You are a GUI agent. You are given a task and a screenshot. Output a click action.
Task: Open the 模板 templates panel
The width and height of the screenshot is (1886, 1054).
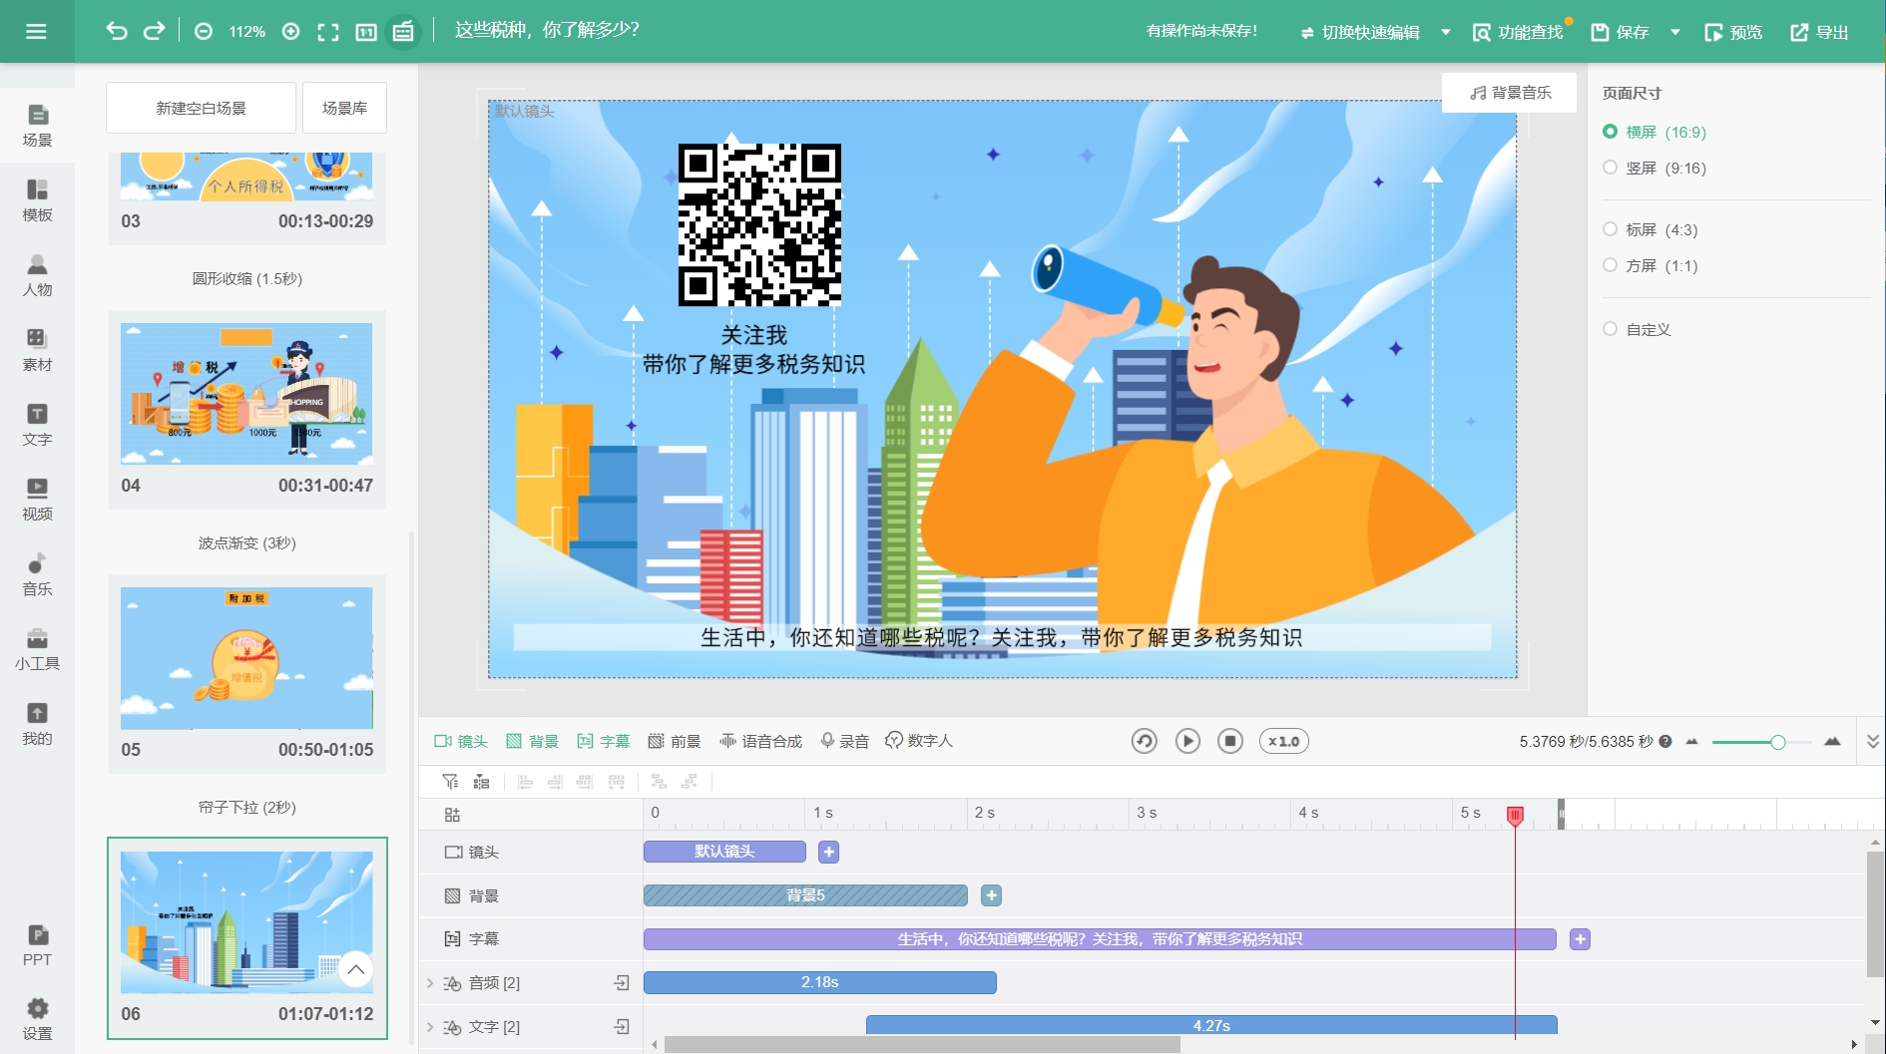click(x=37, y=200)
